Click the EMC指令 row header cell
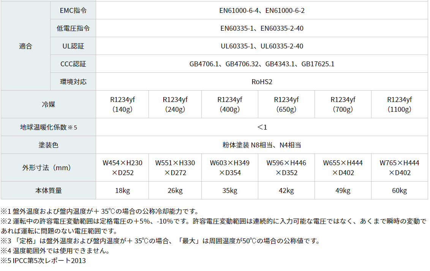 point(73,11)
